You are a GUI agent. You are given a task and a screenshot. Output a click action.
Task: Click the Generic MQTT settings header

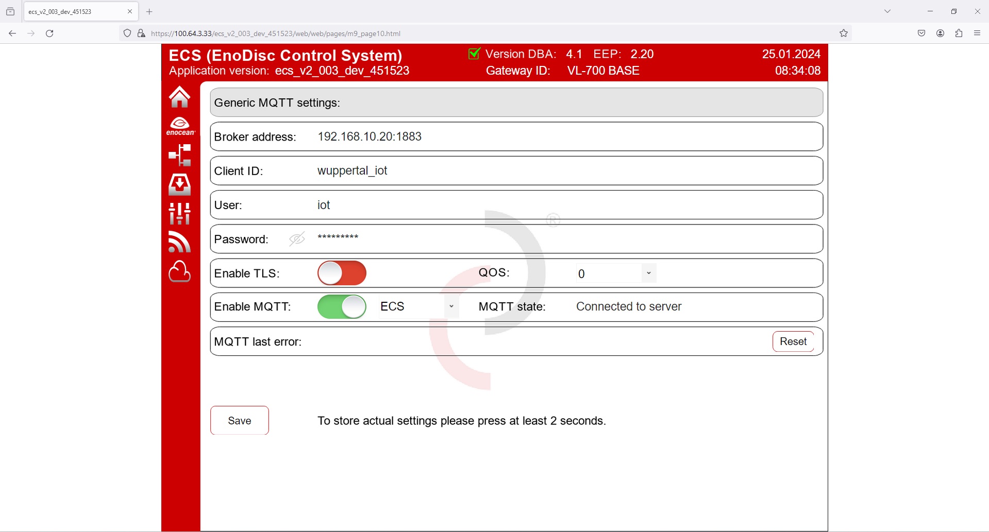pos(516,102)
